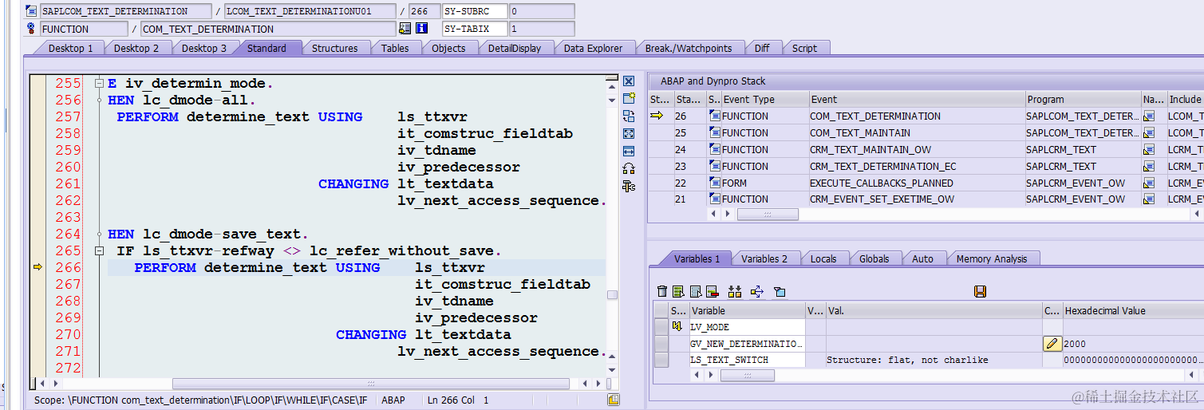Viewport: 1204px width, 410px height.
Task: Click the trash delete icon in Variables toolbar
Action: pyautogui.click(x=661, y=292)
